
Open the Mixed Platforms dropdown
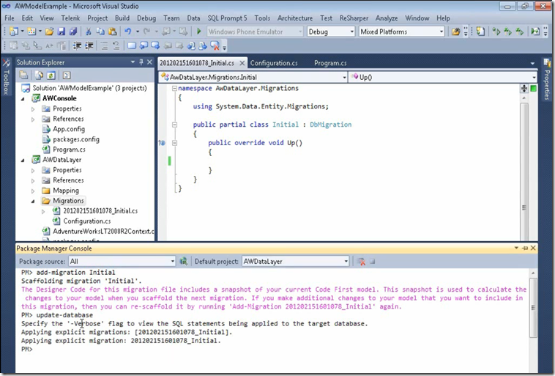pos(402,32)
